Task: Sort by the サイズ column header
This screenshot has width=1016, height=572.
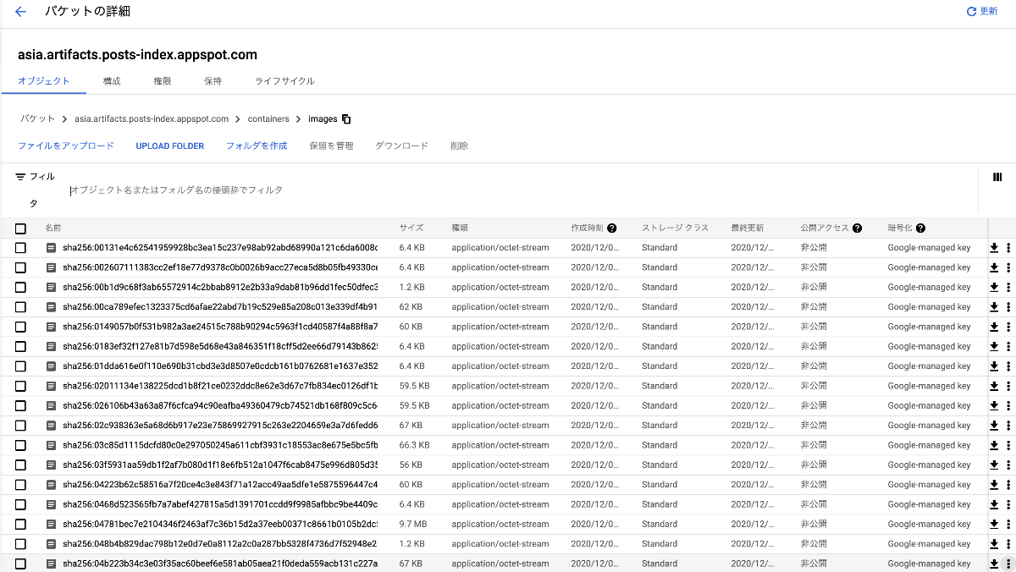Action: [x=411, y=228]
